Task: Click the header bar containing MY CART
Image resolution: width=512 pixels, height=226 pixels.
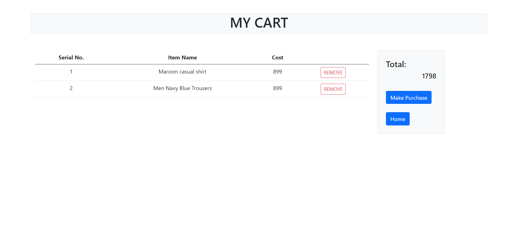Action: coord(259,23)
